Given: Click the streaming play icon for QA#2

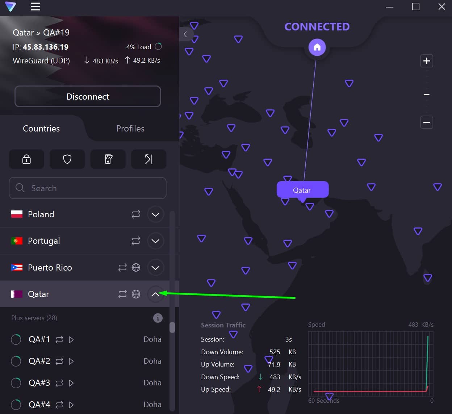Looking at the screenshot, I should pyautogui.click(x=71, y=361).
